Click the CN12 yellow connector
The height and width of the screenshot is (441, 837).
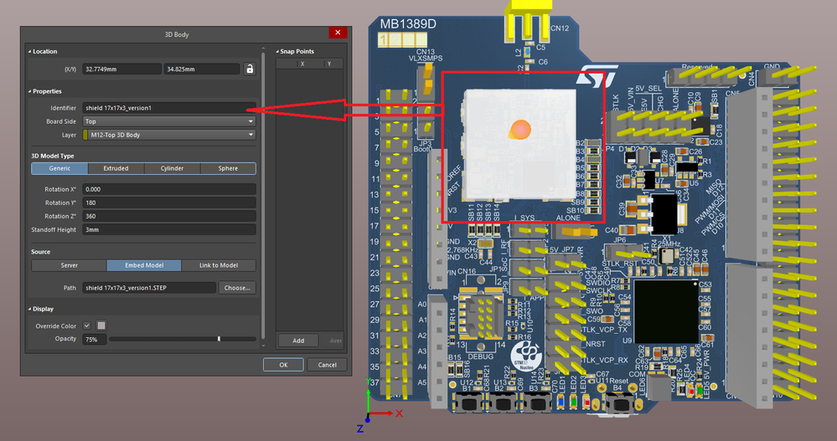tap(529, 21)
